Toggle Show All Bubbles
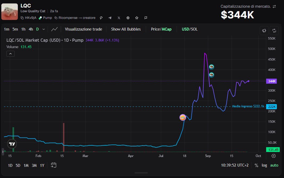 (126, 29)
